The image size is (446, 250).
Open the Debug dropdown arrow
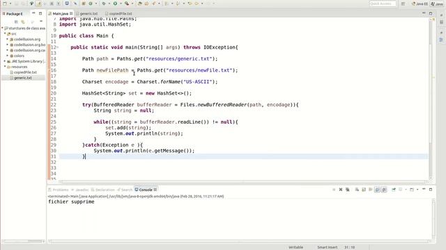[x=109, y=3]
